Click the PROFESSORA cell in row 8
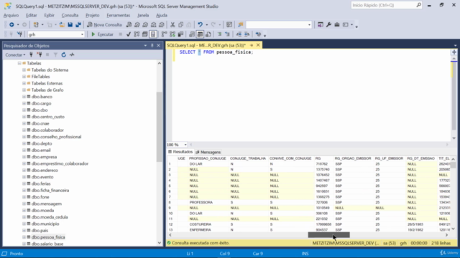 pyautogui.click(x=208, y=202)
